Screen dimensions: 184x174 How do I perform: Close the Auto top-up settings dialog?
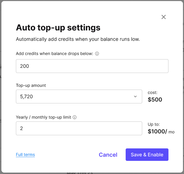(x=164, y=17)
